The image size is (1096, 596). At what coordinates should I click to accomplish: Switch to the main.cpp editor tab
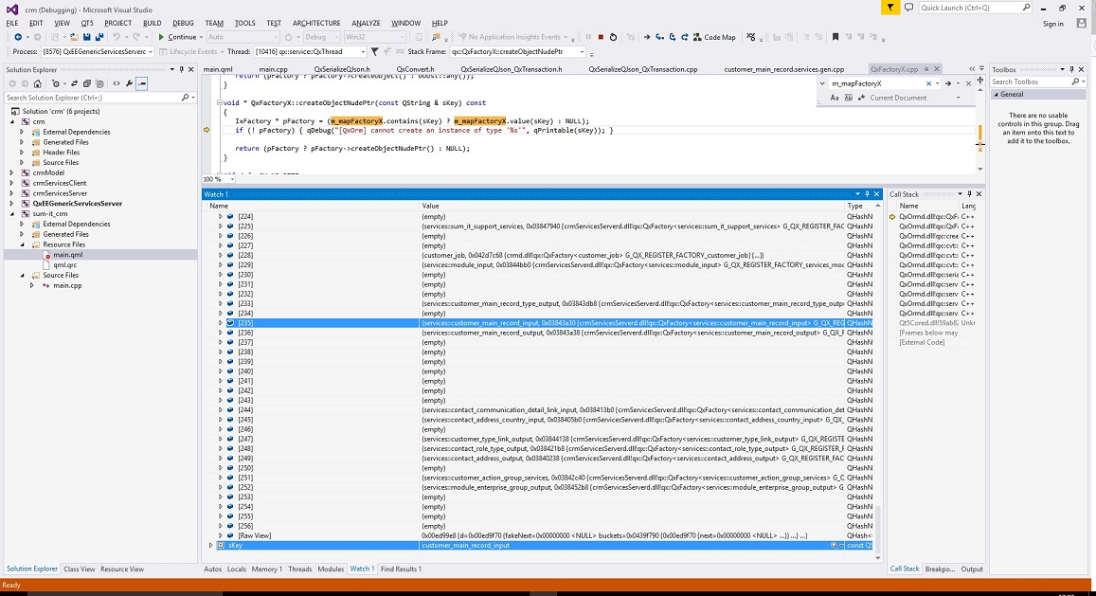pos(273,69)
